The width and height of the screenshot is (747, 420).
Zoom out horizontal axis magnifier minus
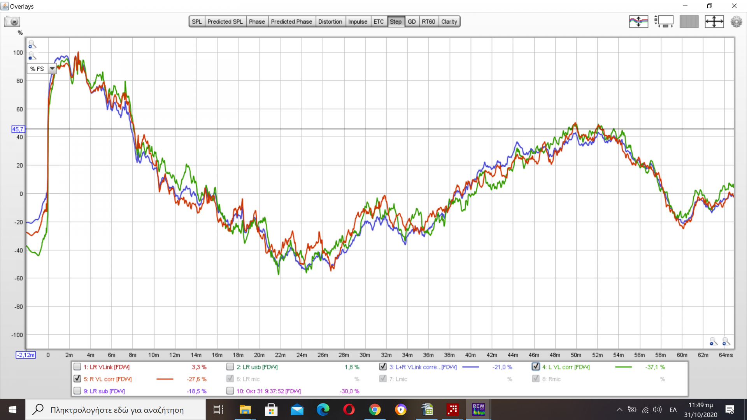coord(713,341)
